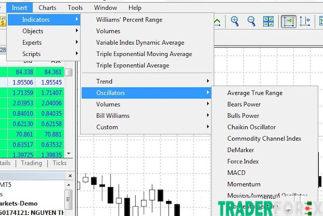Click bid price 2.03953
The height and width of the screenshot is (216, 323).
click(23, 103)
